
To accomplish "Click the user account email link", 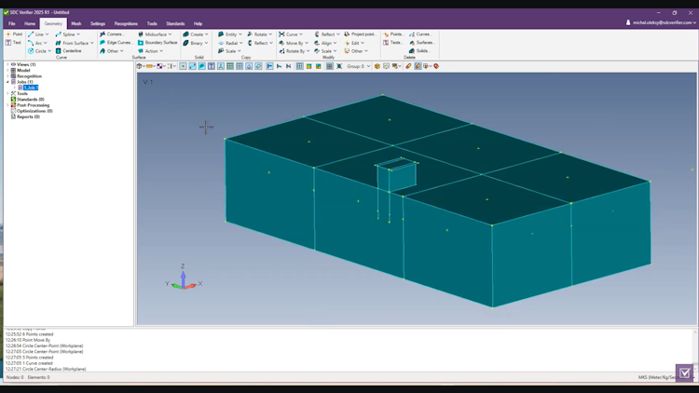I will point(663,22).
